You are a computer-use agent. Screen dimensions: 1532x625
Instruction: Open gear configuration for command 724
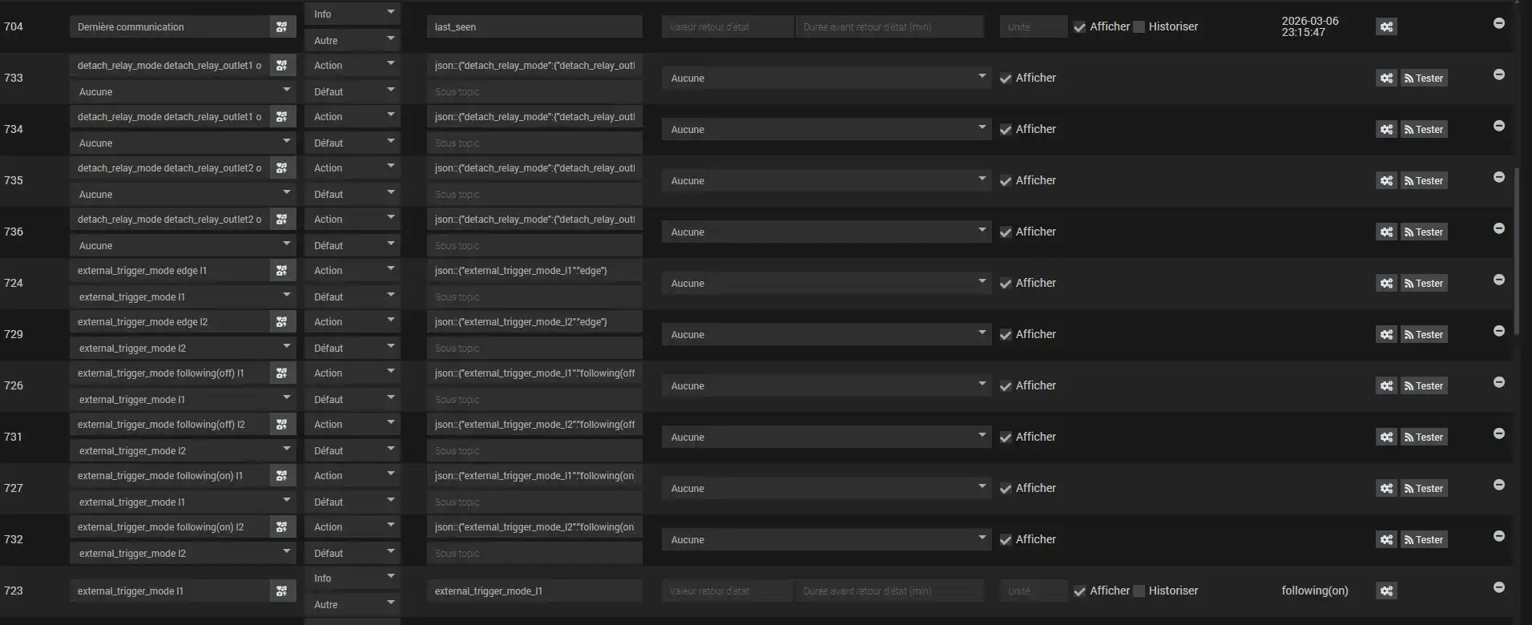coord(1386,284)
